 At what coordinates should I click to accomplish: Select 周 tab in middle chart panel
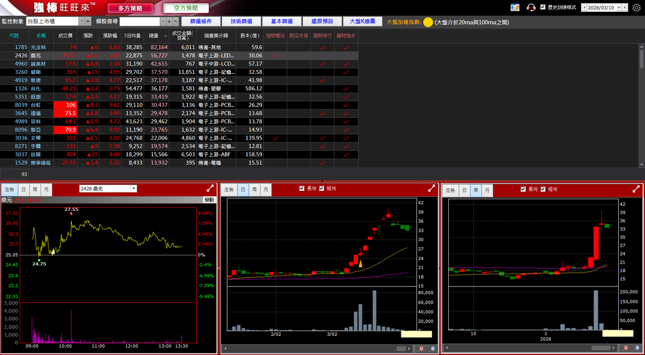point(254,189)
